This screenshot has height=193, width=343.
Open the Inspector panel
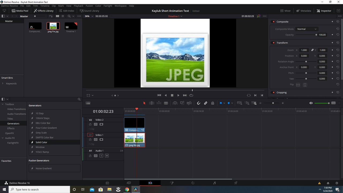click(324, 11)
